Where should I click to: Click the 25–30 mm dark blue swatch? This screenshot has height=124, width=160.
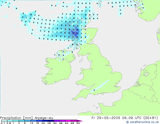coord(51,121)
